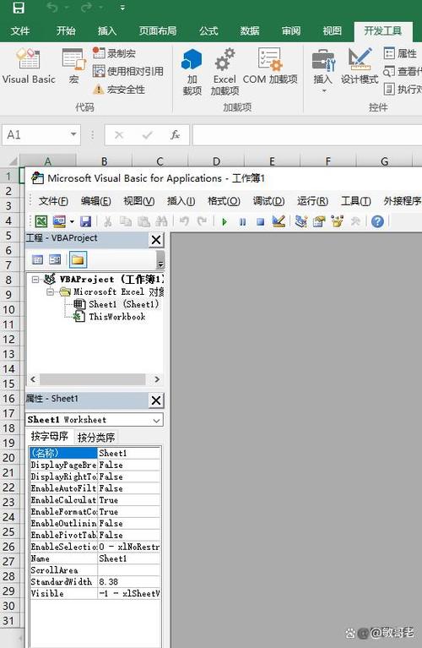Open the Sheet1 Worksheet object dropdown
The height and width of the screenshot is (648, 422).
[156, 420]
